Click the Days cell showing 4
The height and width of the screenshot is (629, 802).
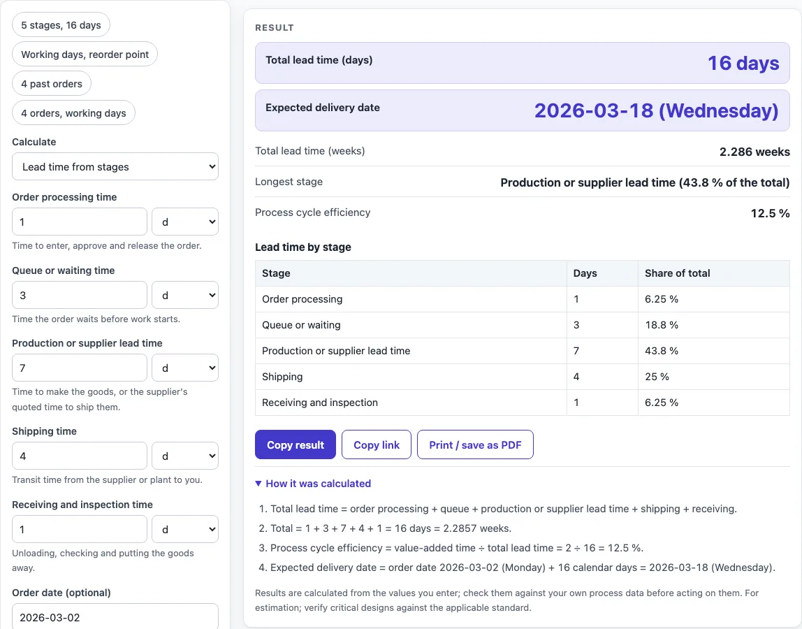(602, 377)
